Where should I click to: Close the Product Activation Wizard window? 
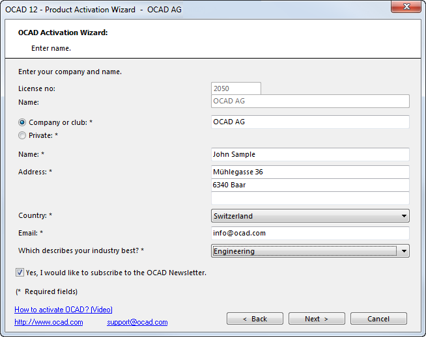pos(406,7)
